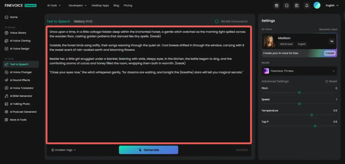Swap voice using the Madison switch icon
The height and width of the screenshot is (164, 345).
332,41
